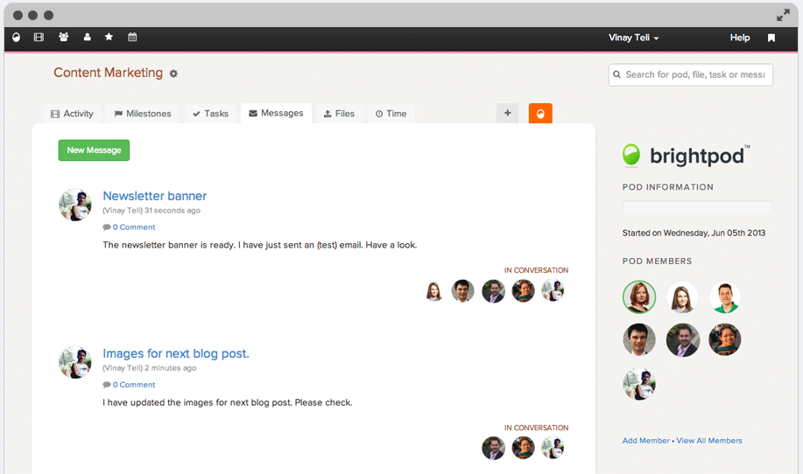Open starred items via the star icon

[x=109, y=38]
